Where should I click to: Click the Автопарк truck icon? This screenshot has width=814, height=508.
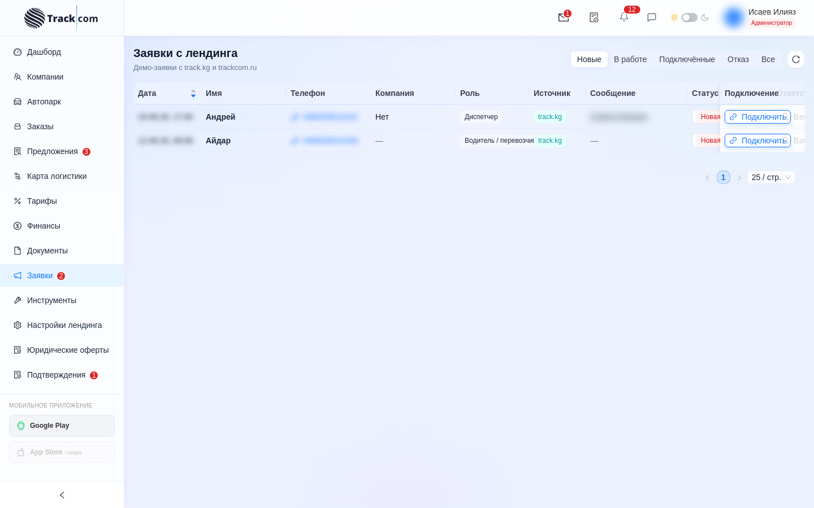coord(18,102)
